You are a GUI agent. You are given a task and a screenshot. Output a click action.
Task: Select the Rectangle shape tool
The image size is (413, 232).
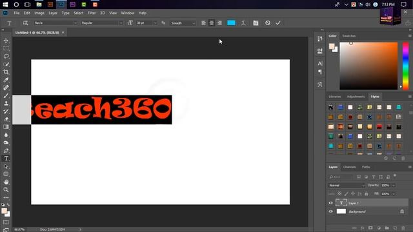point(6,174)
